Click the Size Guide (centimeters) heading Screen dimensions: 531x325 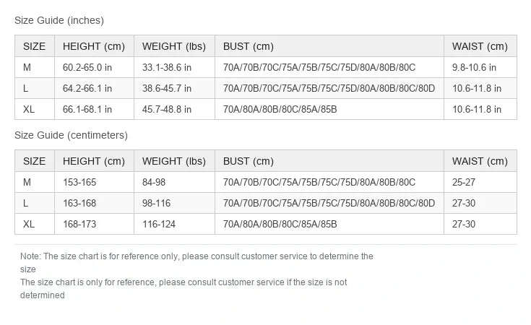click(x=71, y=135)
